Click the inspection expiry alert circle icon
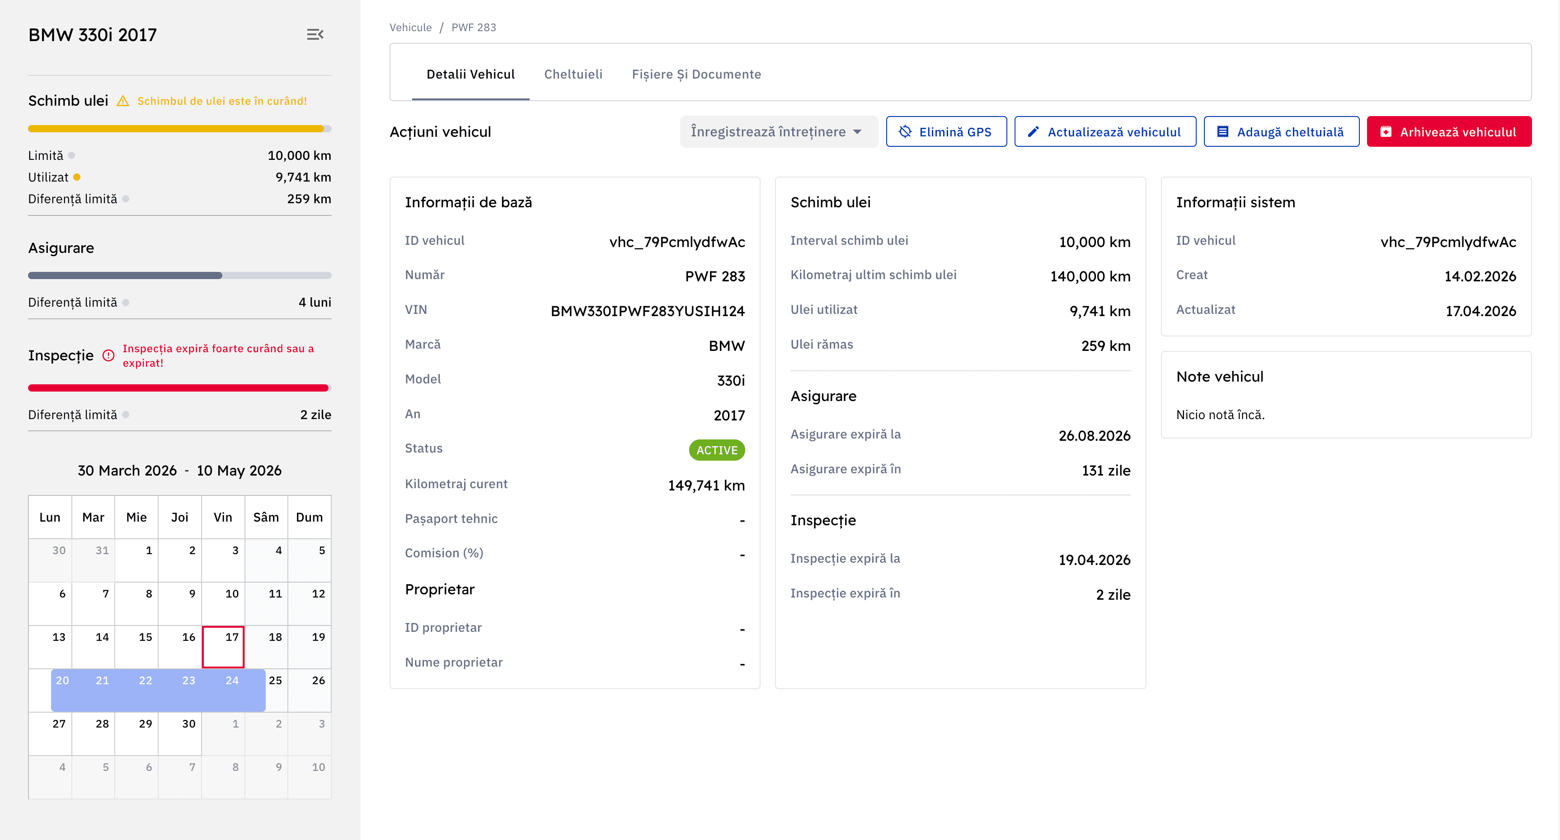Image resolution: width=1560 pixels, height=840 pixels. click(x=108, y=355)
